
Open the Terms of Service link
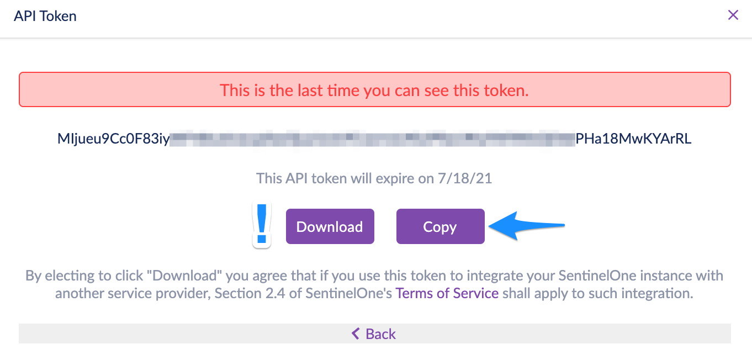(x=447, y=293)
